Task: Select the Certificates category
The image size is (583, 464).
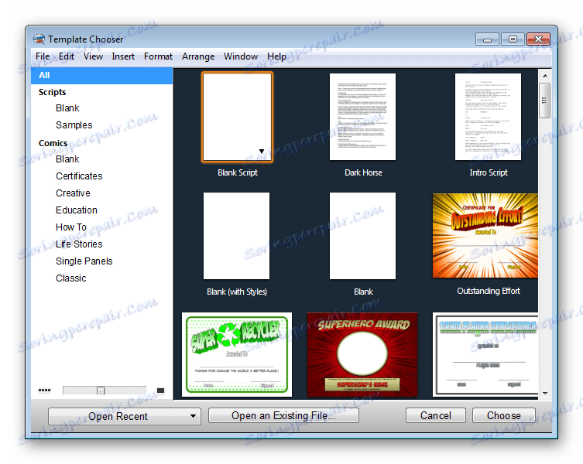Action: point(79,176)
